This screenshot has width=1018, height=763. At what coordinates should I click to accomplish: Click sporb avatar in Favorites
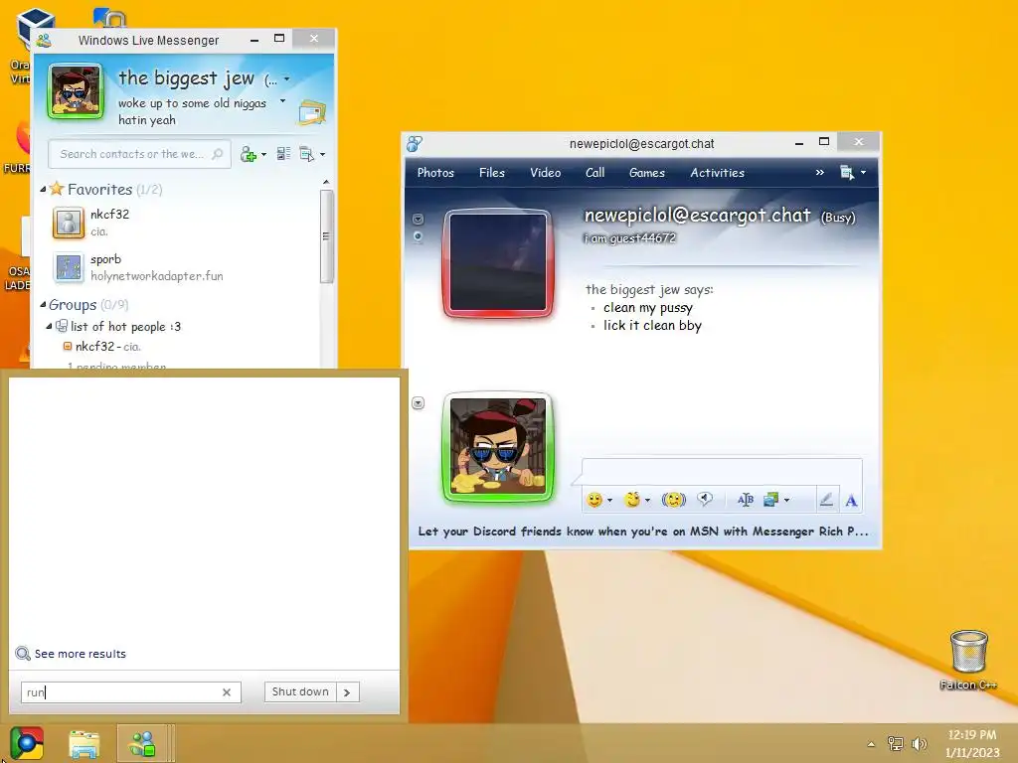pos(69,267)
